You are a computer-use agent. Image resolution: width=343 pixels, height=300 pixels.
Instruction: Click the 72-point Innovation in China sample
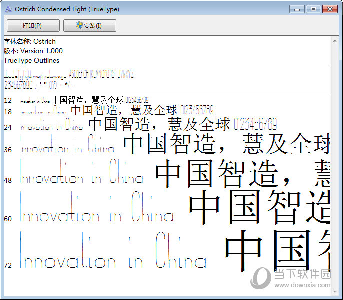coord(113,250)
